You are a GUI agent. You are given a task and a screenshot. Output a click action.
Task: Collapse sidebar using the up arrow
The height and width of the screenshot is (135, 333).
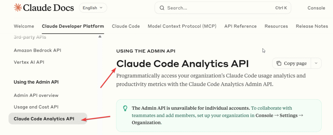(100, 37)
